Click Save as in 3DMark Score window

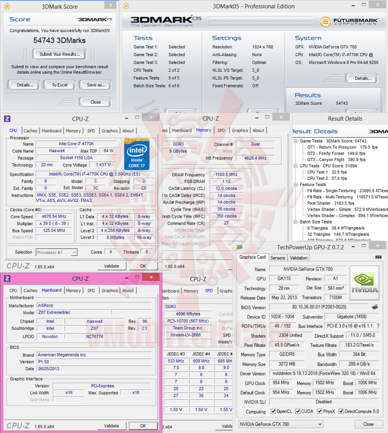[x=96, y=85]
